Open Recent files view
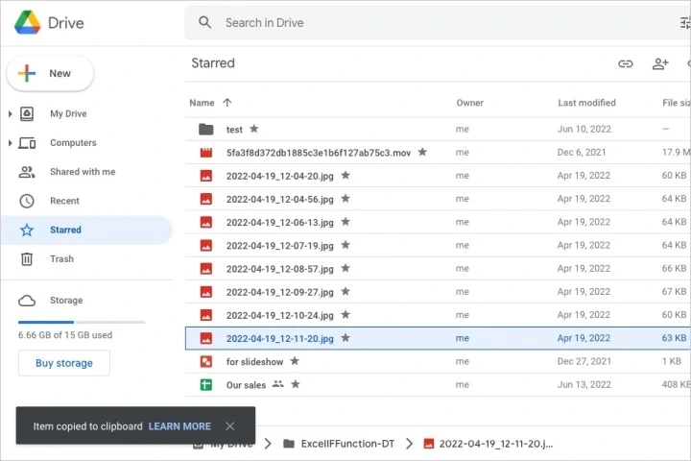Viewport: 691px width, 461px height. (x=65, y=201)
